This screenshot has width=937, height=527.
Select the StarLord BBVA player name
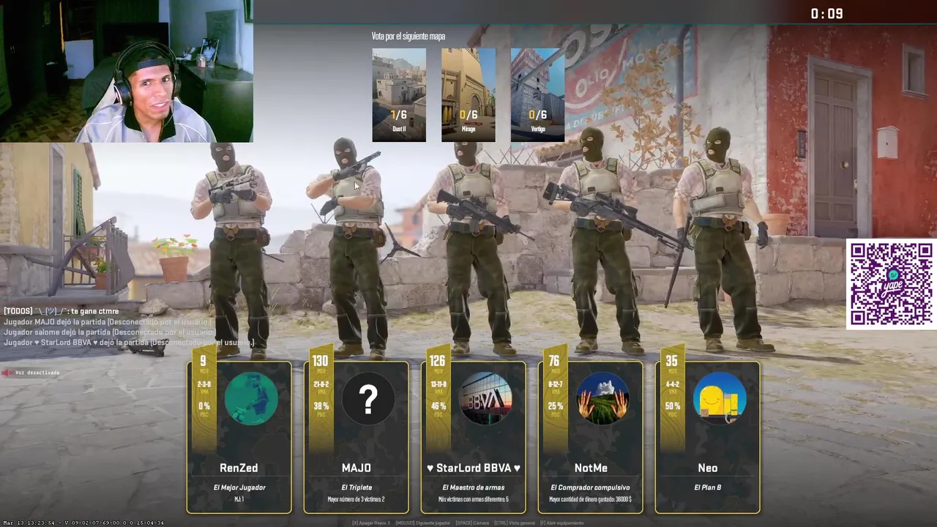coord(474,468)
